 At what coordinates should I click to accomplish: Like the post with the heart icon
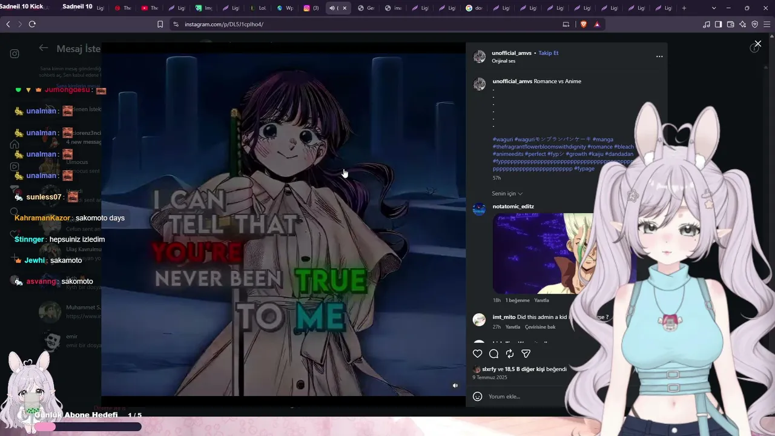click(478, 354)
